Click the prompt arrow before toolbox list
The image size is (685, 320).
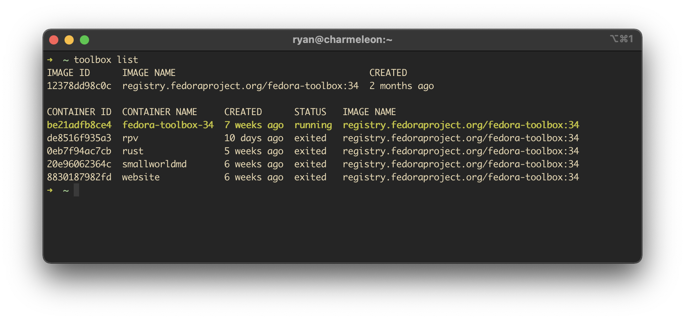click(50, 60)
